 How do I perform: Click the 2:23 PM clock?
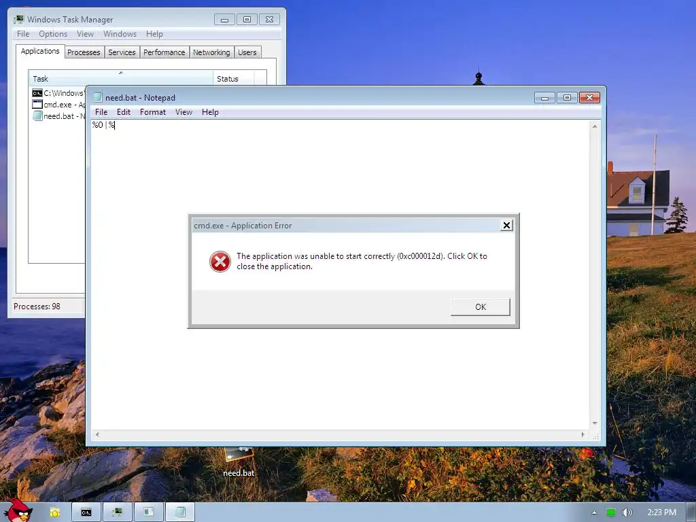coord(661,512)
